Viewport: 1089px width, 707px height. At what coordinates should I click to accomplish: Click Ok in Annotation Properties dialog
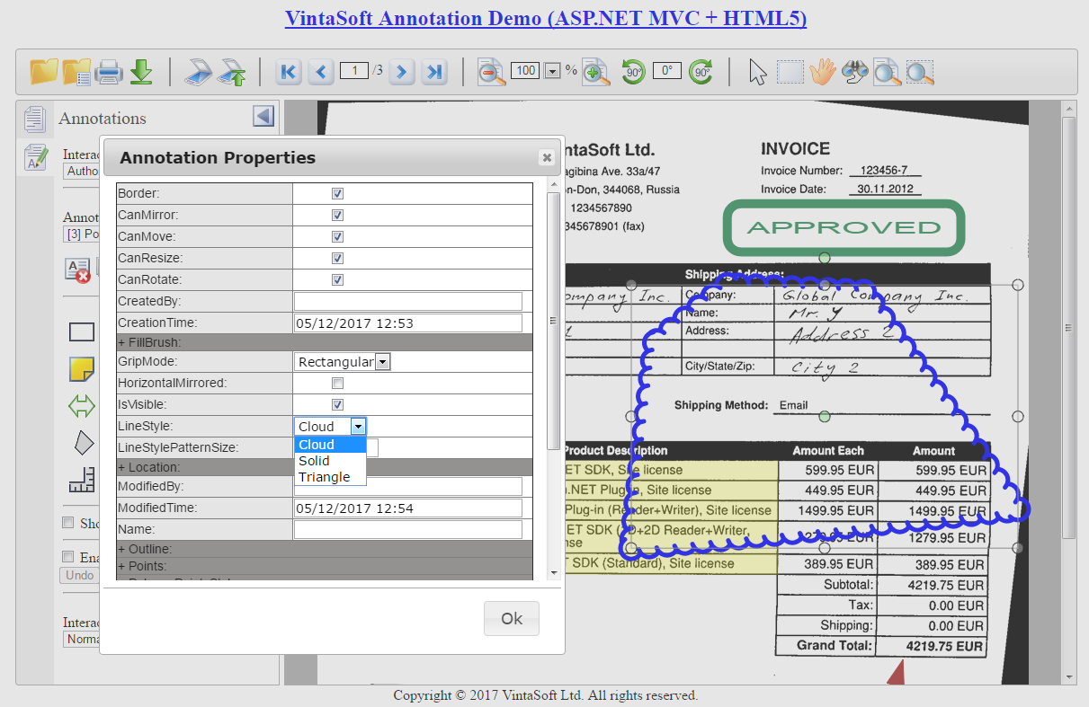pos(512,618)
